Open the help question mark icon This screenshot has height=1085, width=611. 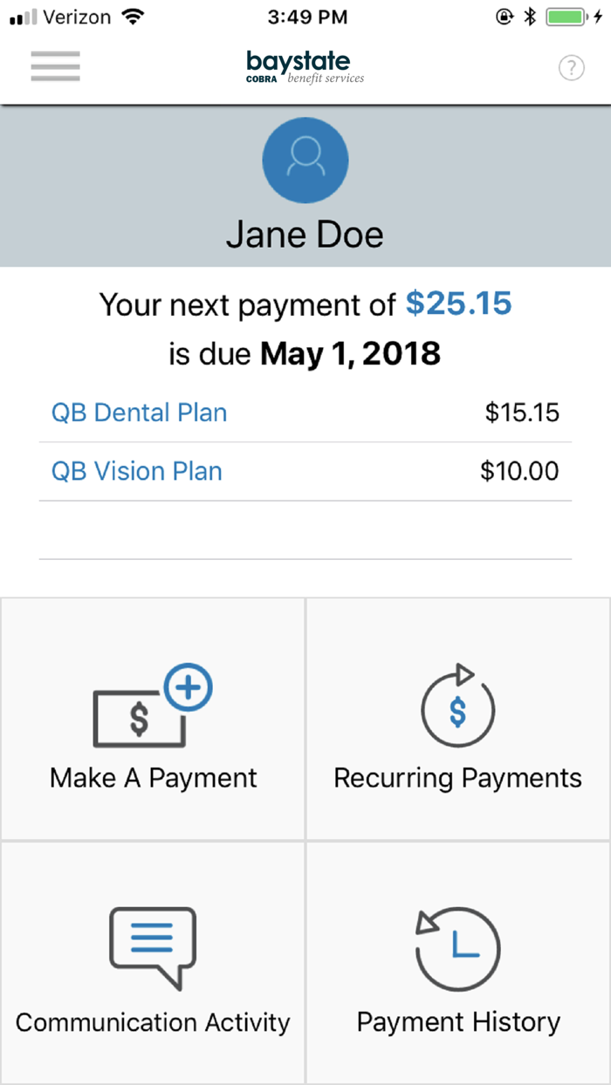[x=572, y=67]
